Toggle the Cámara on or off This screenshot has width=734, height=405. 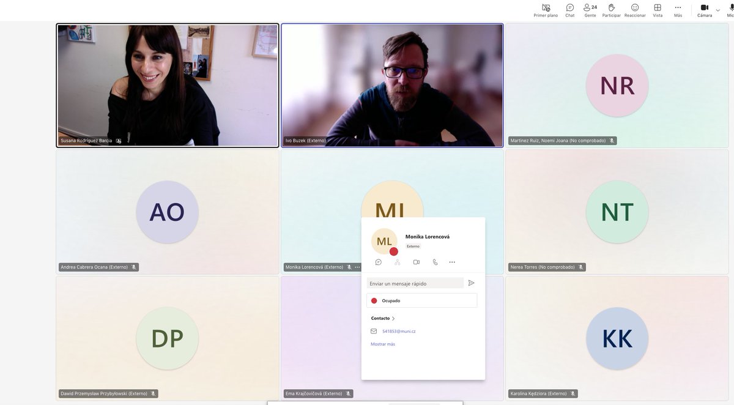click(705, 10)
